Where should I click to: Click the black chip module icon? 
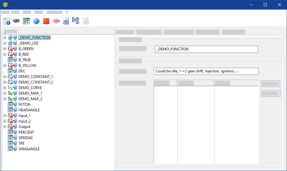(x=16, y=21)
